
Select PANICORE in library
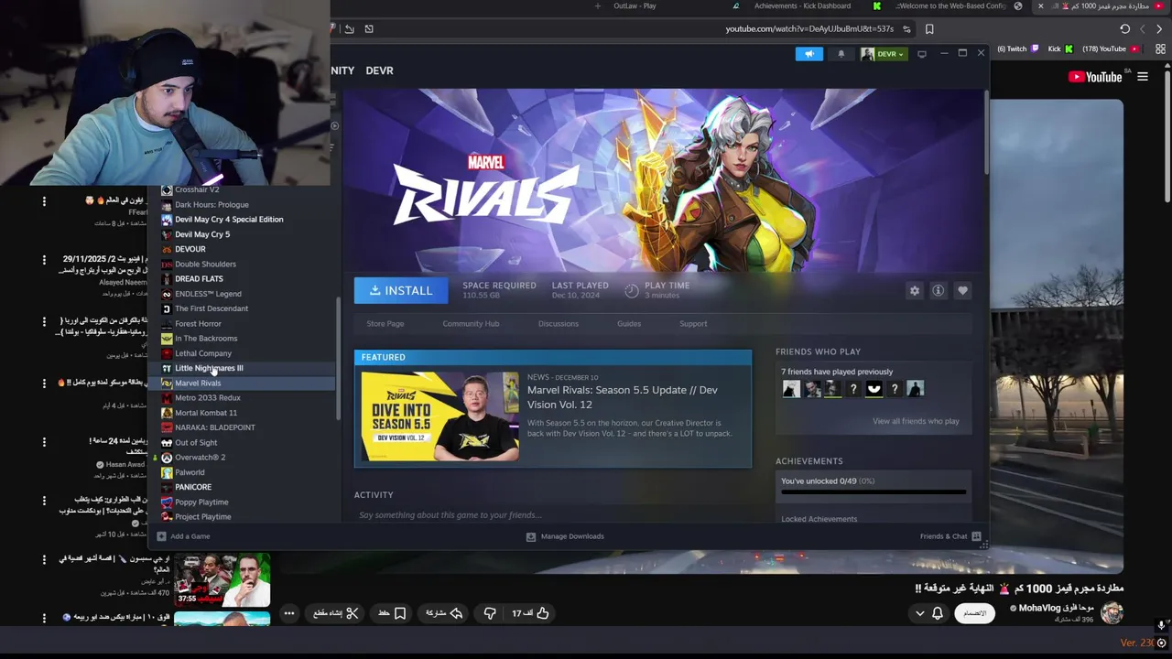193,487
